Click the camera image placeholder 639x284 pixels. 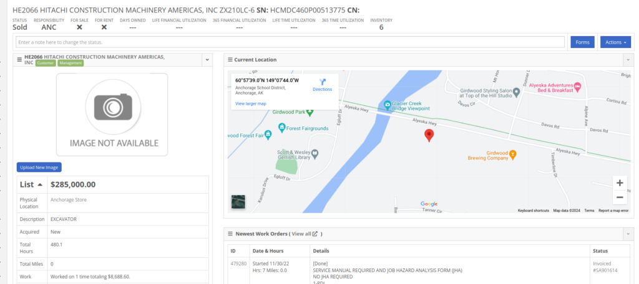point(112,115)
